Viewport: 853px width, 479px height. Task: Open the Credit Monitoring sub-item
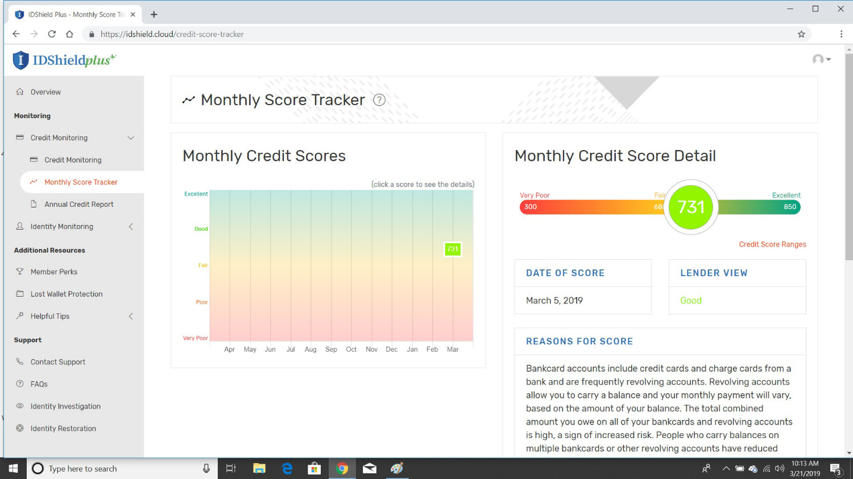tap(73, 160)
